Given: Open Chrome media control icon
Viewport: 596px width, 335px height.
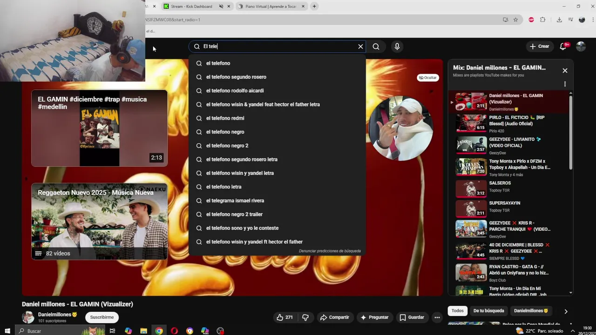Looking at the screenshot, I should pos(570,20).
